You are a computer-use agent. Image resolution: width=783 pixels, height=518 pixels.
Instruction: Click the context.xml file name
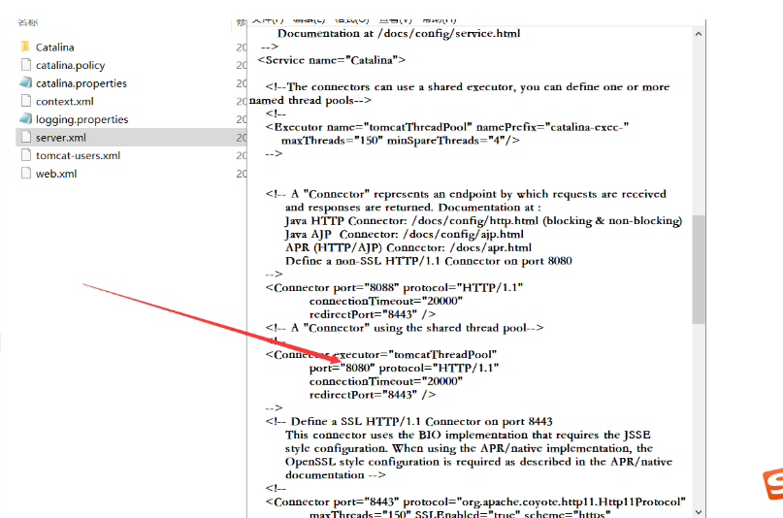coord(64,101)
